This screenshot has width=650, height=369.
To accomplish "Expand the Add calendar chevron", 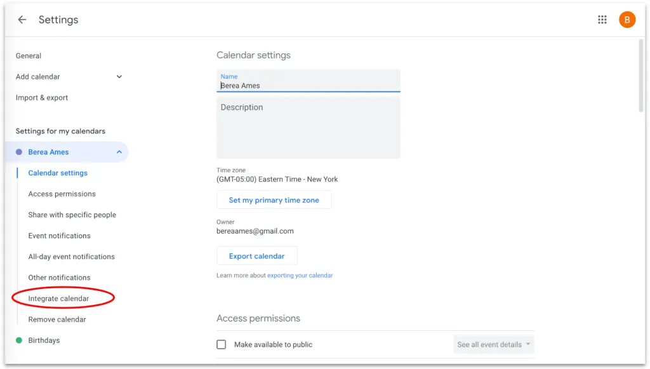I will pyautogui.click(x=119, y=77).
